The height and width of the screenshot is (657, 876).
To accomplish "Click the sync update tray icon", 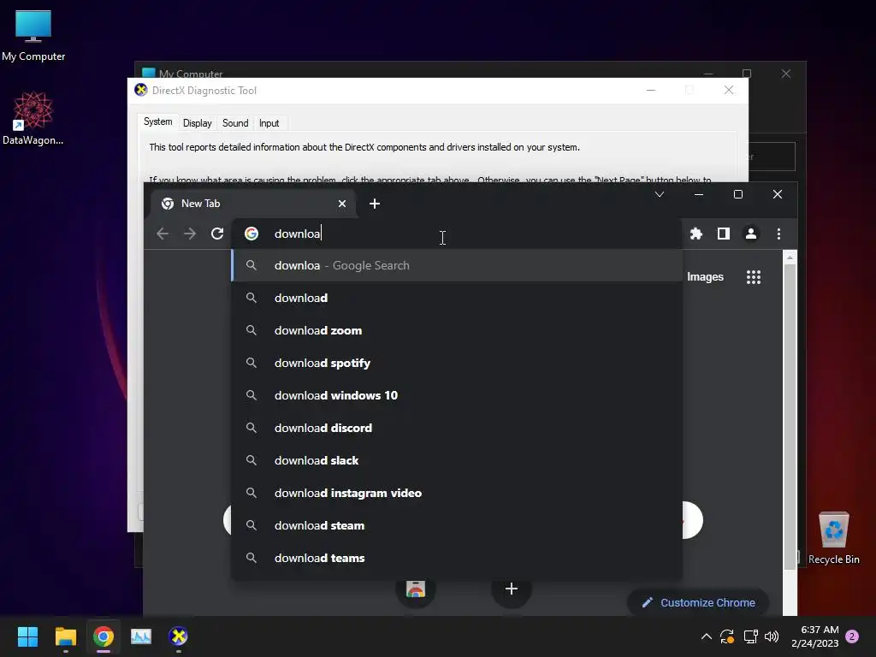I will (x=727, y=636).
